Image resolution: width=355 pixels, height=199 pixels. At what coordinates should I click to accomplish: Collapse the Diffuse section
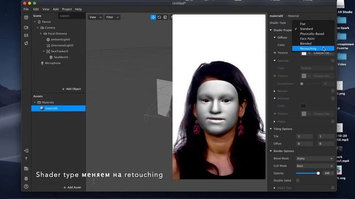[x=275, y=38]
